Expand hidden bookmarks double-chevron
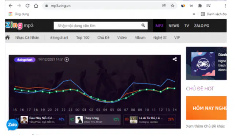The width and height of the screenshot is (235, 135). click(x=194, y=14)
